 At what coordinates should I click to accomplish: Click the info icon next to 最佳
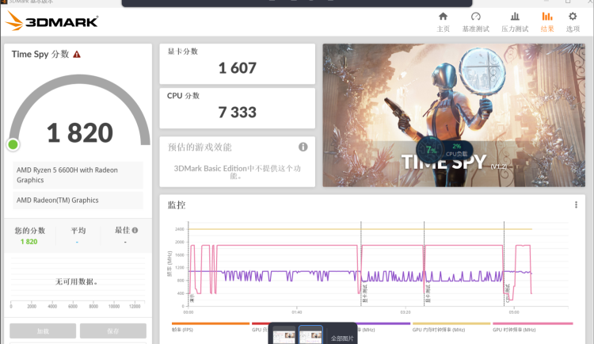pyautogui.click(x=135, y=230)
